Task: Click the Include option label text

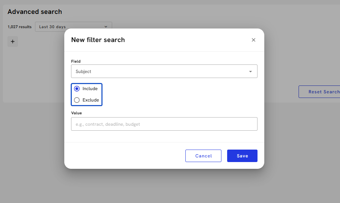Action: click(x=90, y=89)
